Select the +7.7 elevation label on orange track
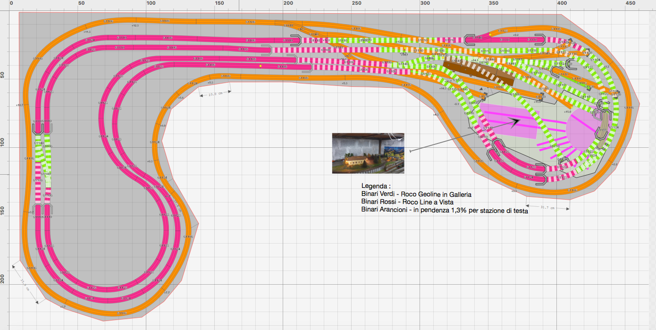 (166, 293)
